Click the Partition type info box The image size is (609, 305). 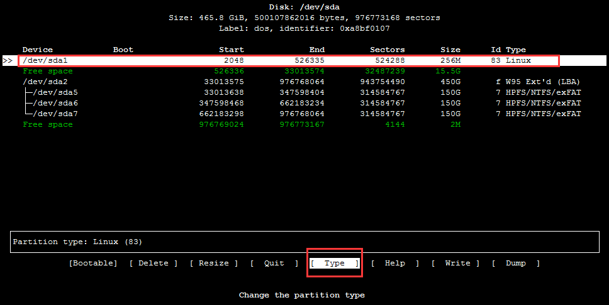pos(304,242)
